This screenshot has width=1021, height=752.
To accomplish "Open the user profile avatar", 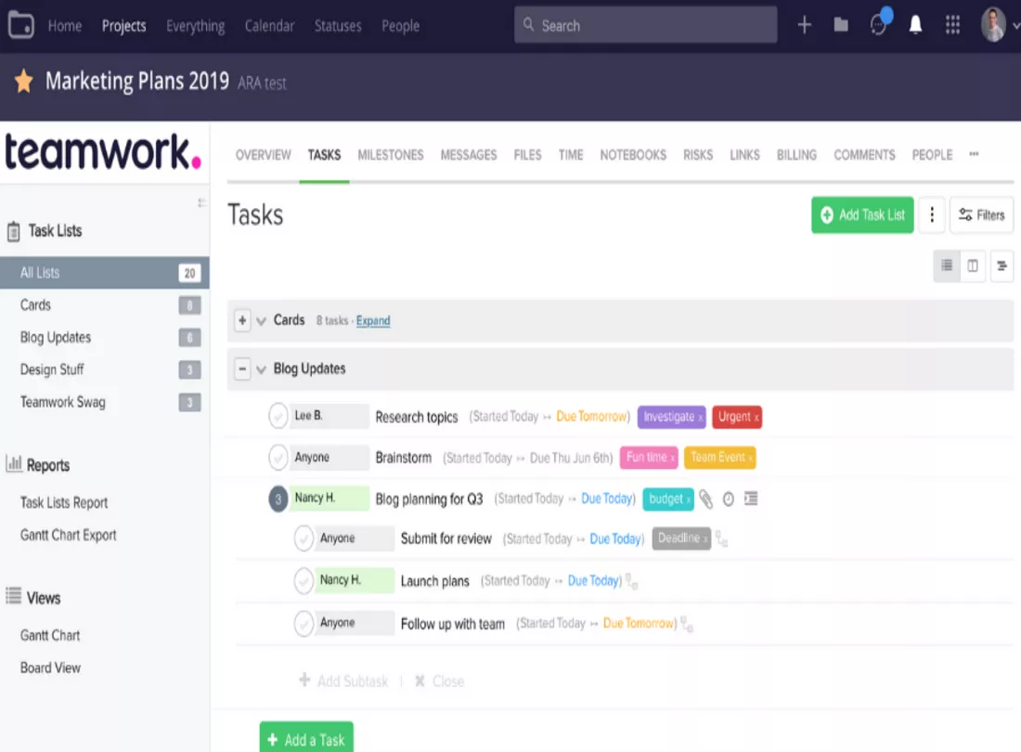I will 992,25.
